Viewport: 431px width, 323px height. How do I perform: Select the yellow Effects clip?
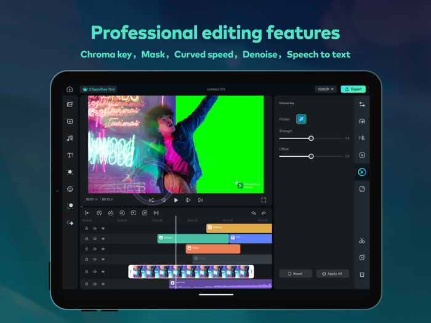point(239,228)
